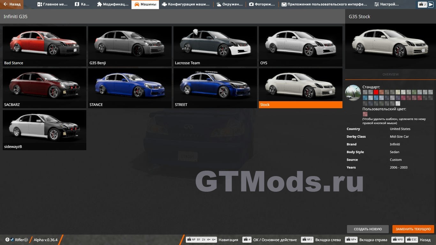Image resolution: width=436 pixels, height=245 pixels.
Task: Pick the bright white swatch ending third row
Action: click(398, 103)
